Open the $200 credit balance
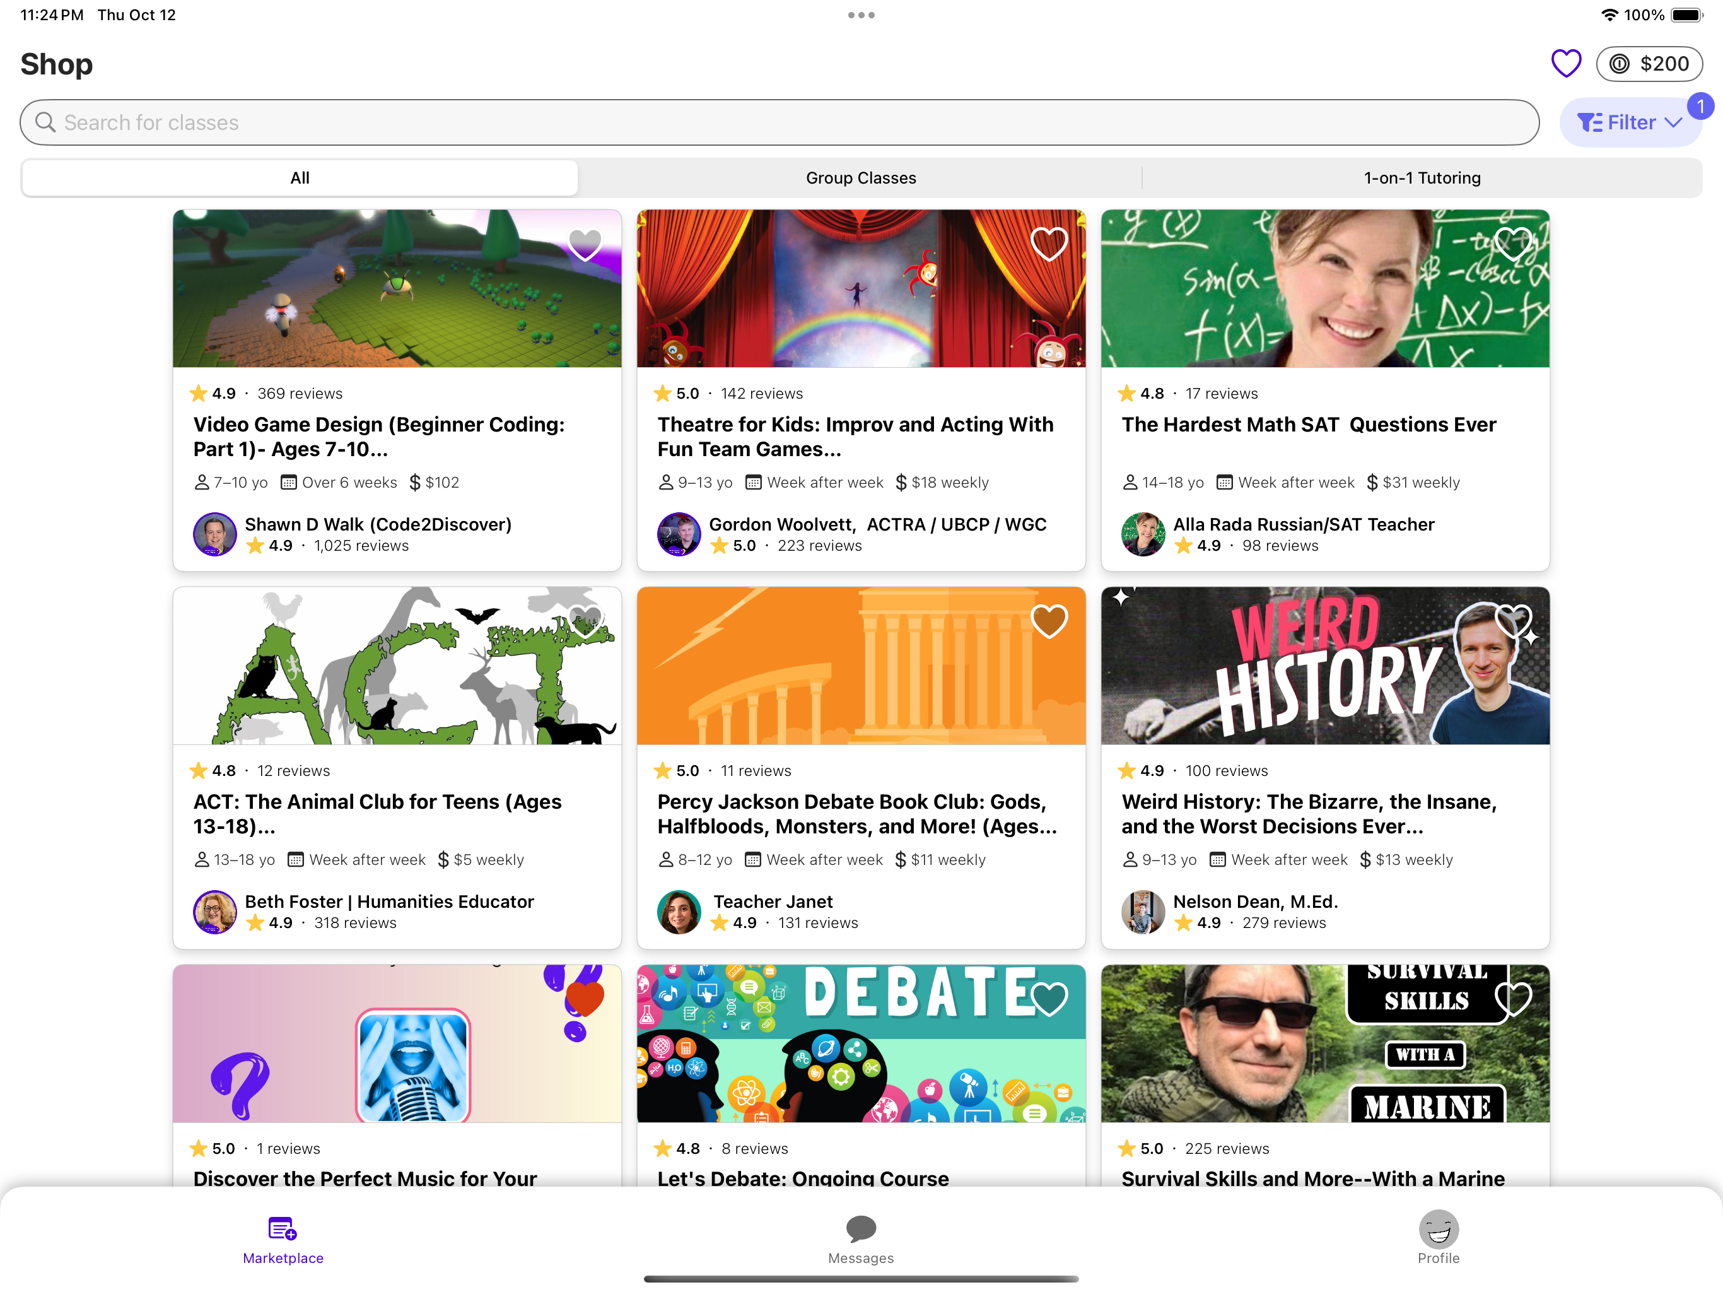This screenshot has width=1723, height=1292. coord(1649,64)
